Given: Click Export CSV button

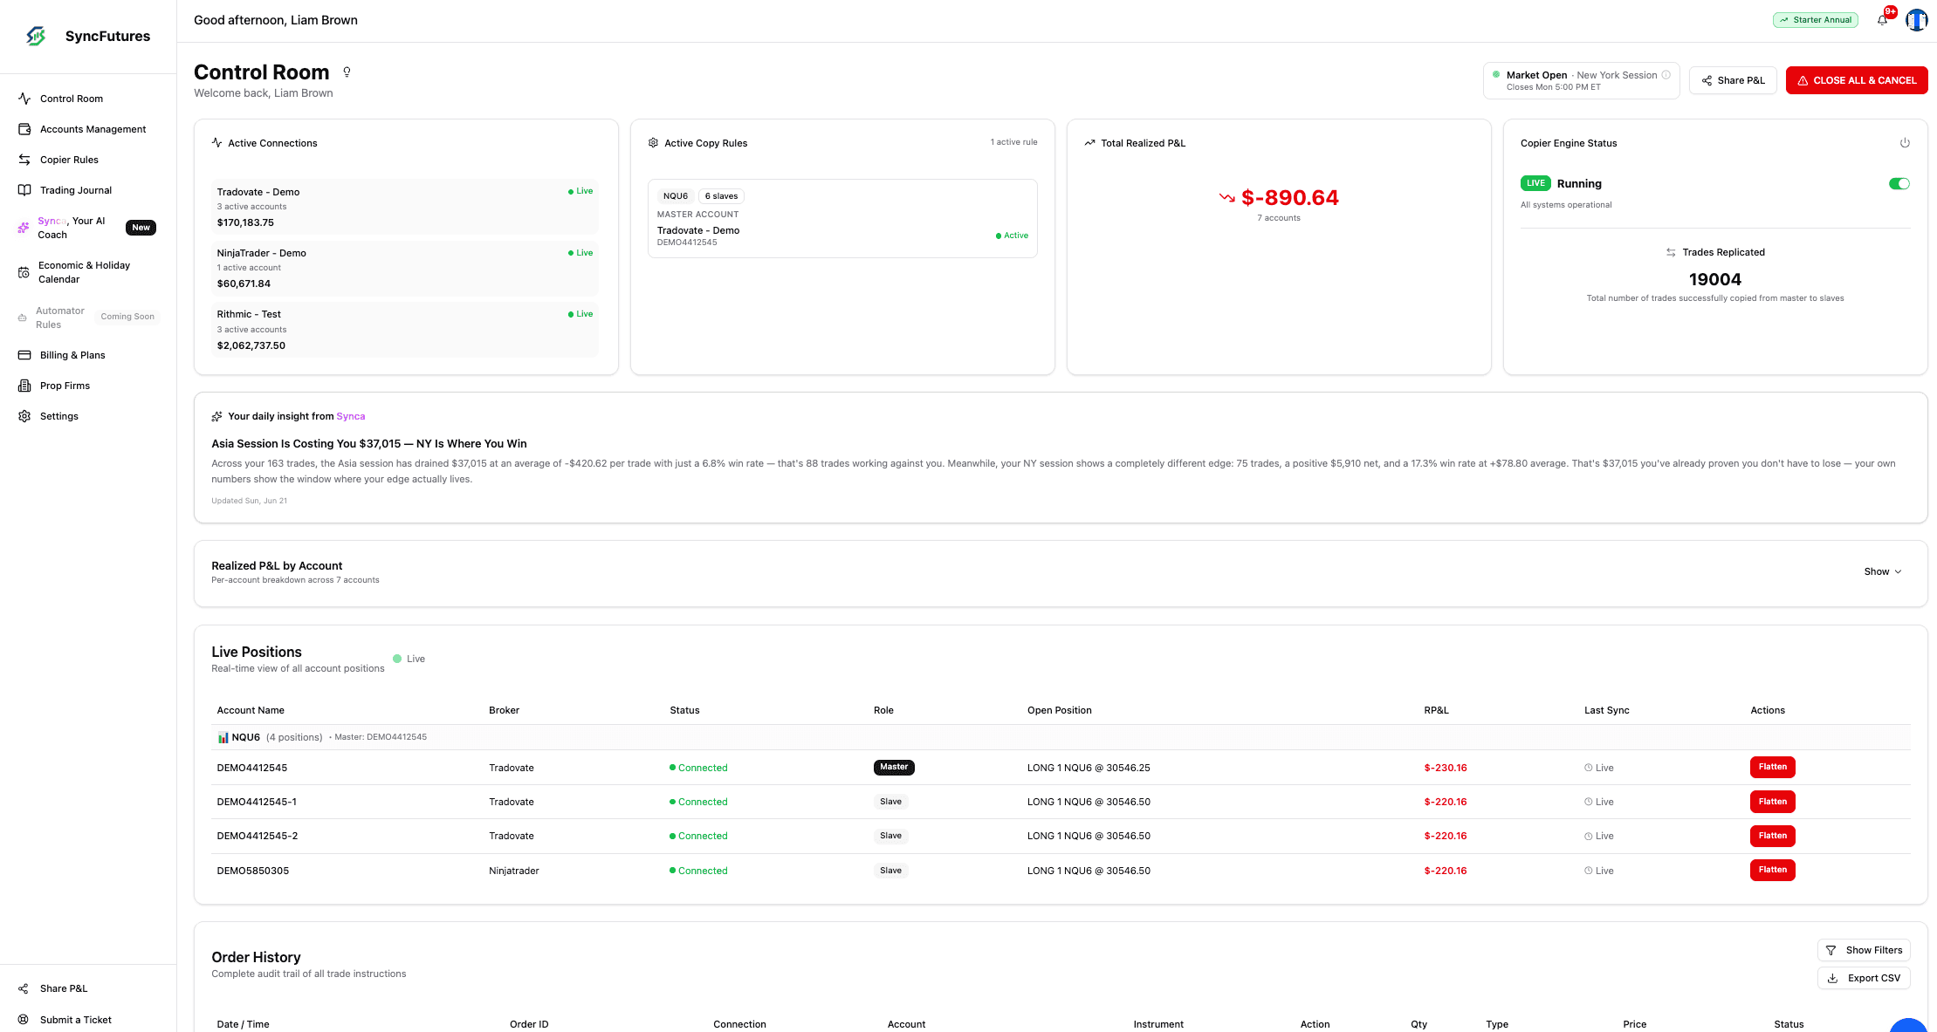Looking at the screenshot, I should click(1864, 978).
